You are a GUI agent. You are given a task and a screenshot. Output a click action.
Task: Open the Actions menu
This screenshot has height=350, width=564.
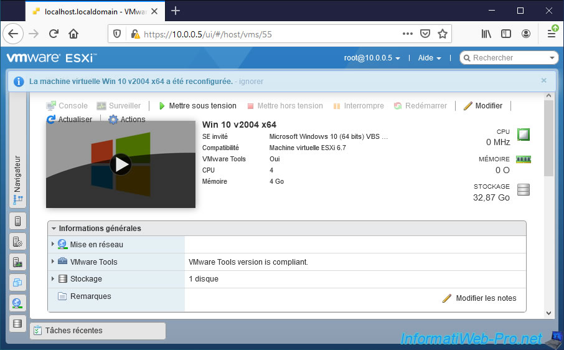pos(127,120)
